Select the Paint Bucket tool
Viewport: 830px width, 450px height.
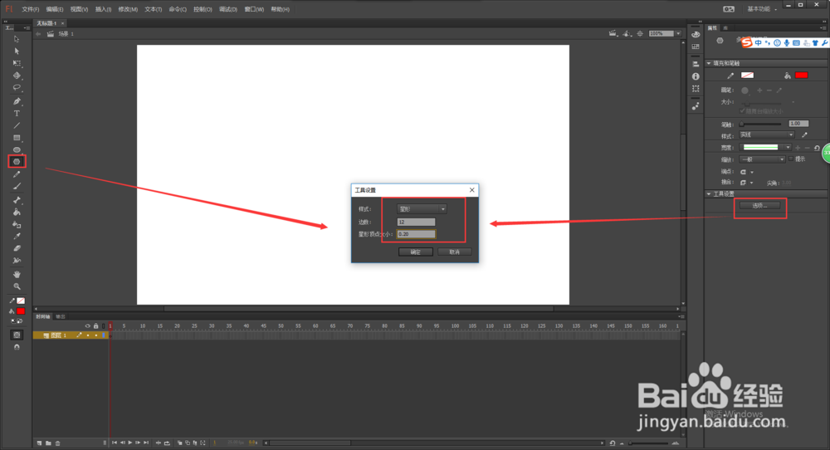coord(17,213)
